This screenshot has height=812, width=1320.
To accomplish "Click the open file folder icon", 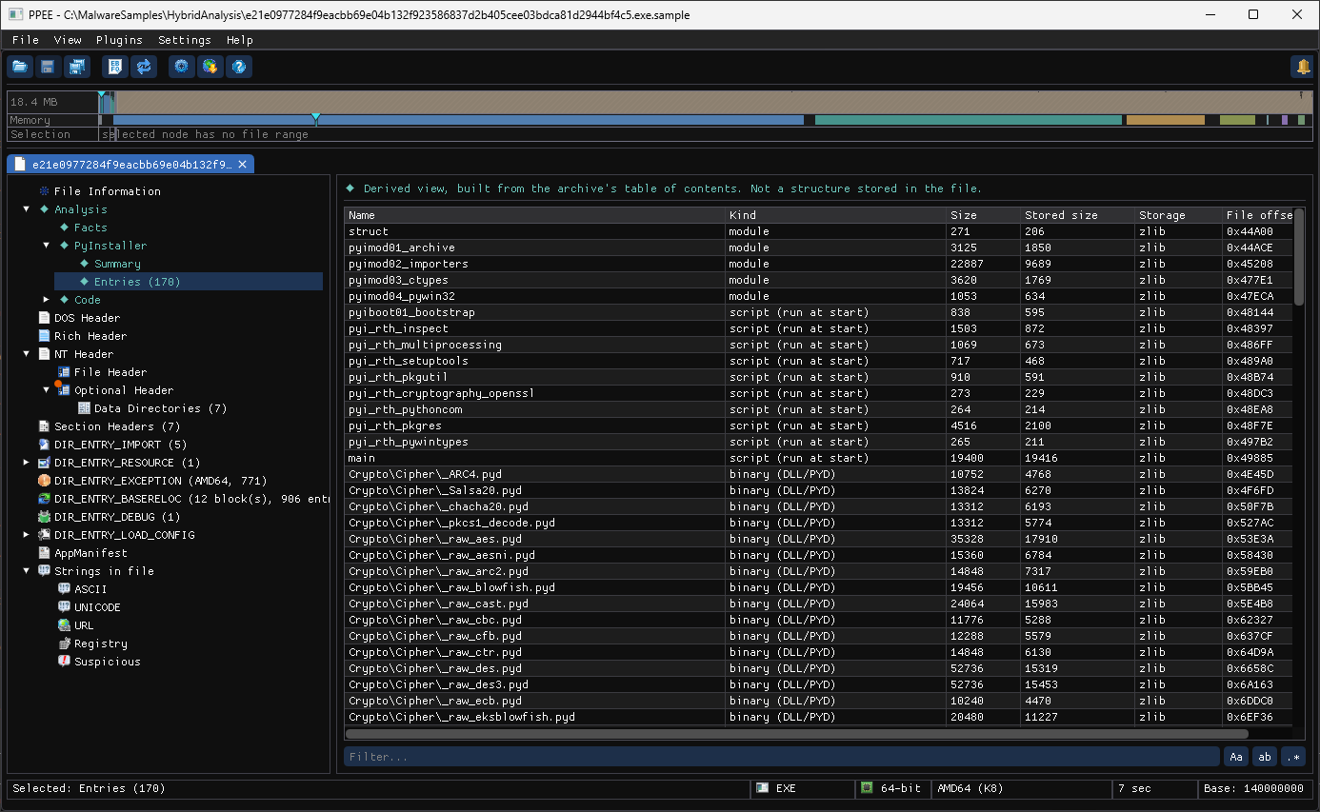I will 20,67.
